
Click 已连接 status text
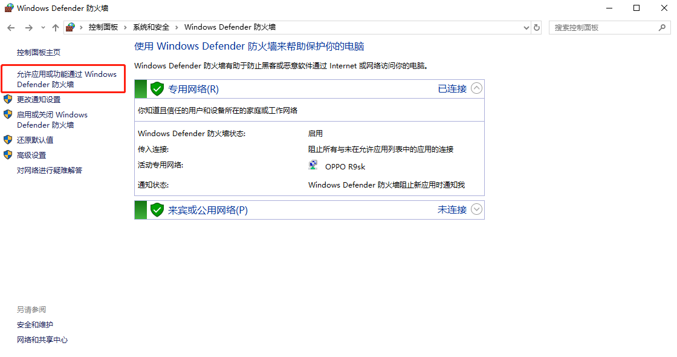(x=452, y=88)
